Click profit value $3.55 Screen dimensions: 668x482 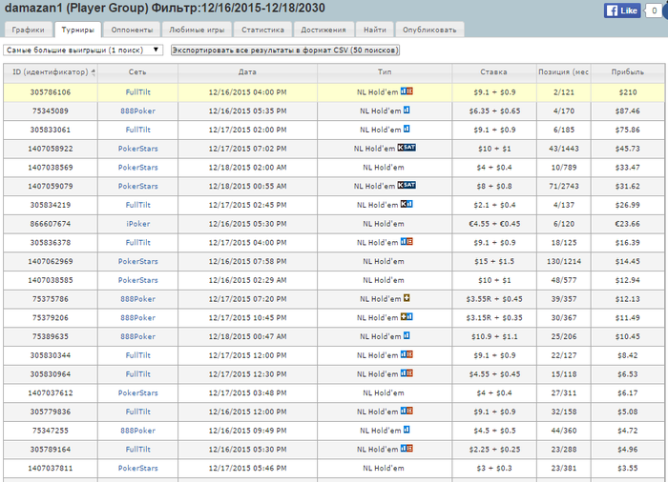tap(628, 468)
